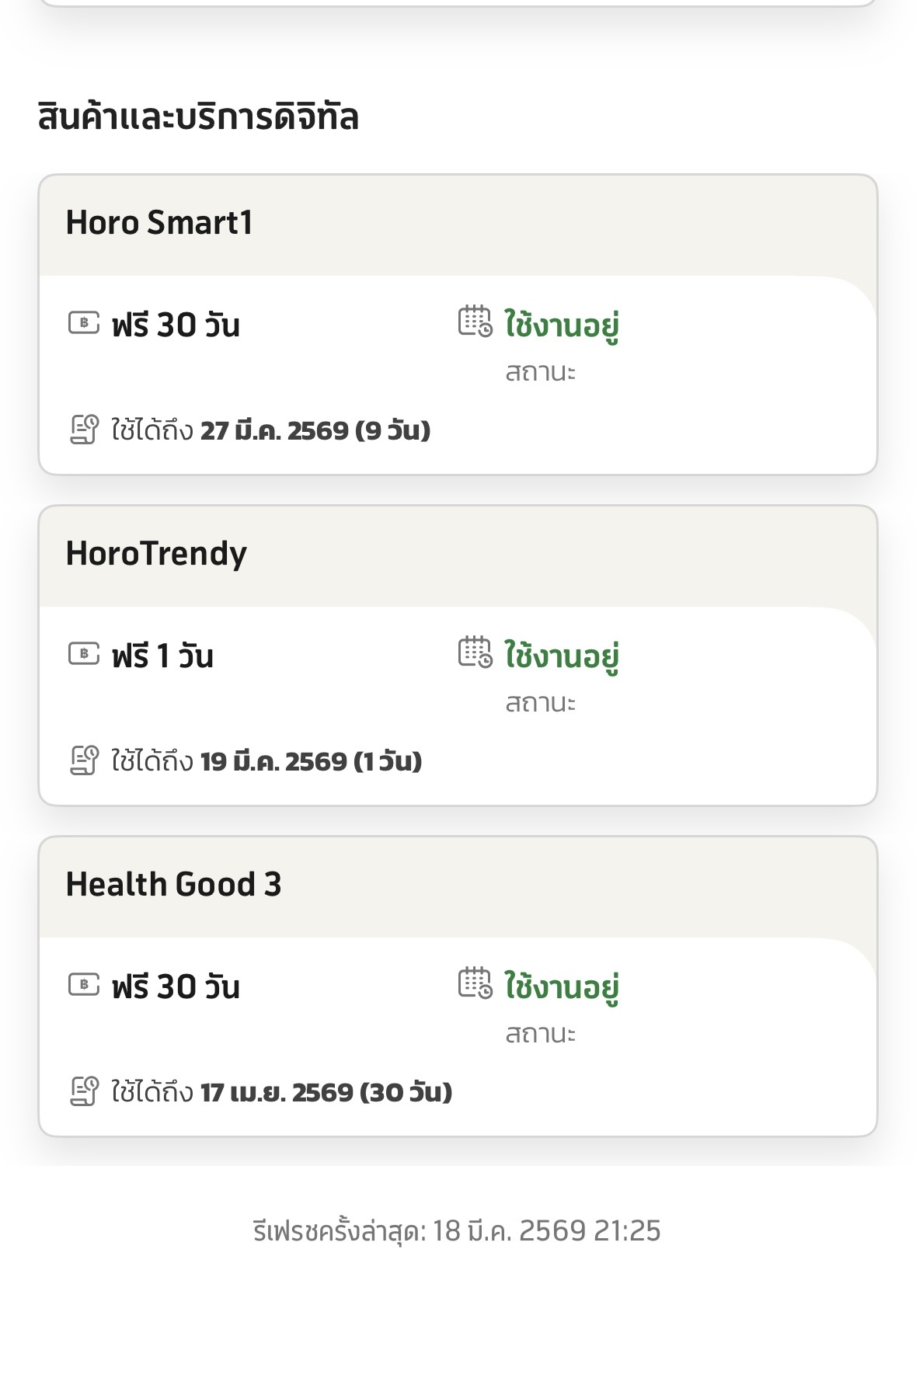Tap the last refresh timestamp text
The width and height of the screenshot is (916, 1378).
pyautogui.click(x=457, y=1231)
